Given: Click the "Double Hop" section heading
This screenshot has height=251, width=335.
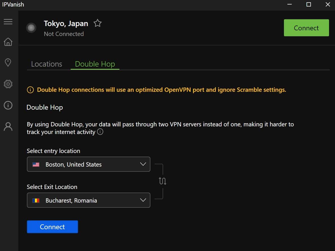Looking at the screenshot, I should coord(45,107).
